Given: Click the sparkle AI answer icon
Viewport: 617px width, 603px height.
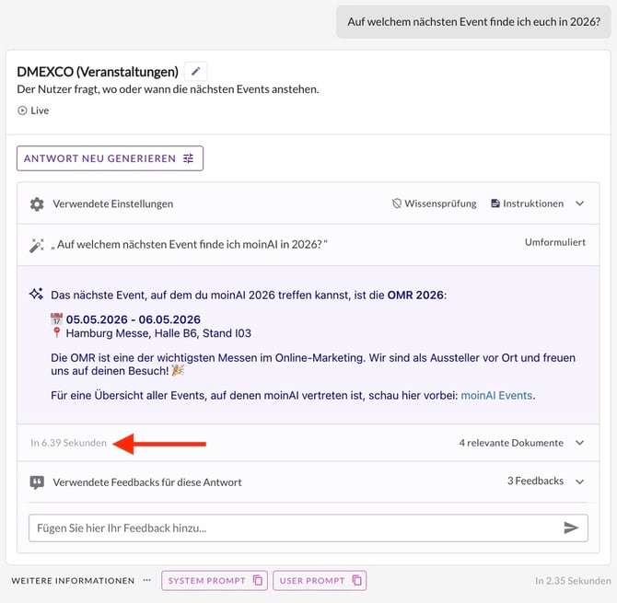Looking at the screenshot, I should [x=37, y=295].
